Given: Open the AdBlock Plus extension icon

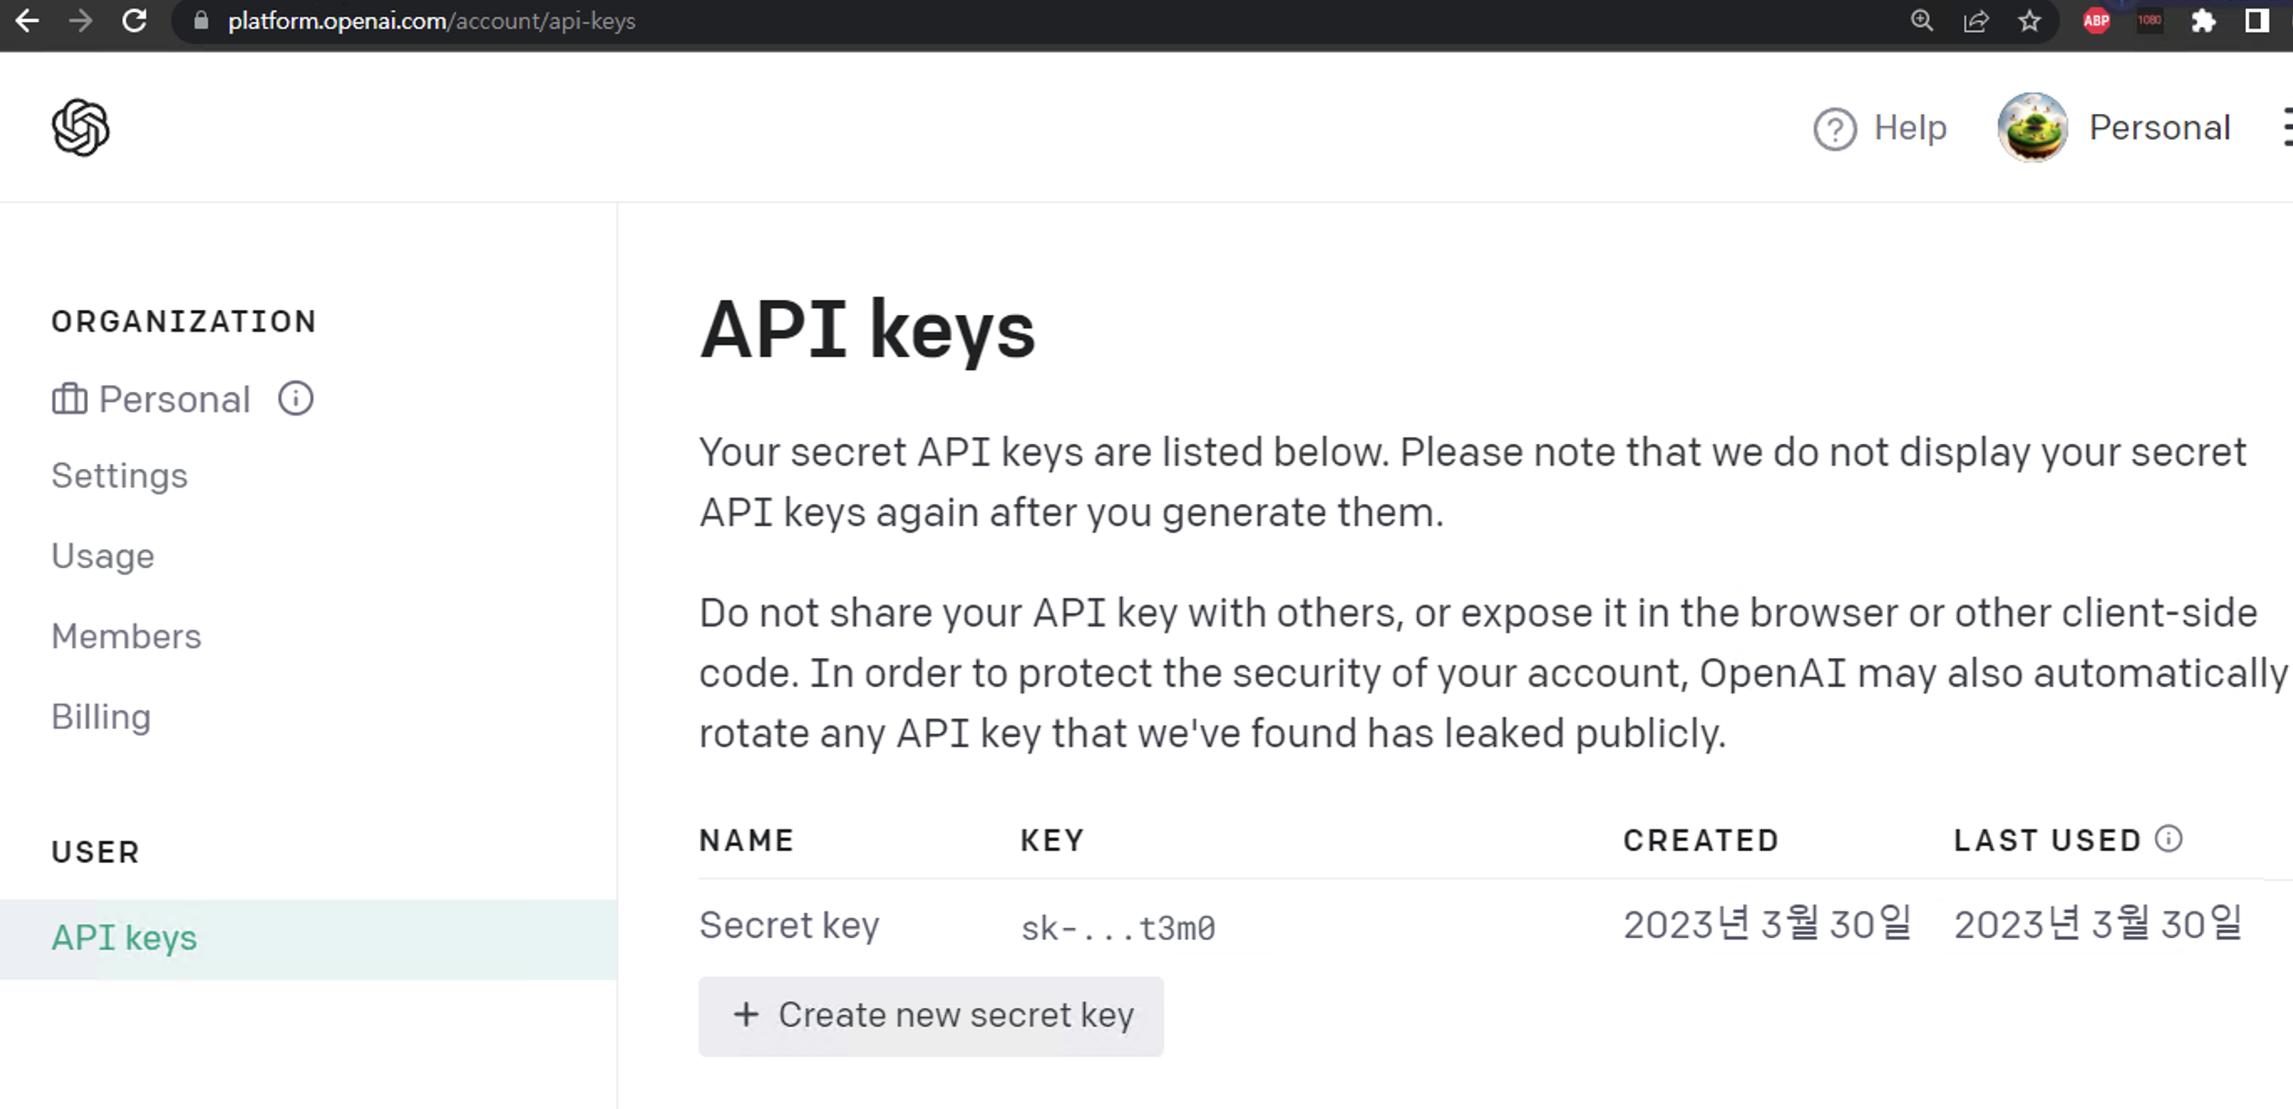Looking at the screenshot, I should point(2095,20).
